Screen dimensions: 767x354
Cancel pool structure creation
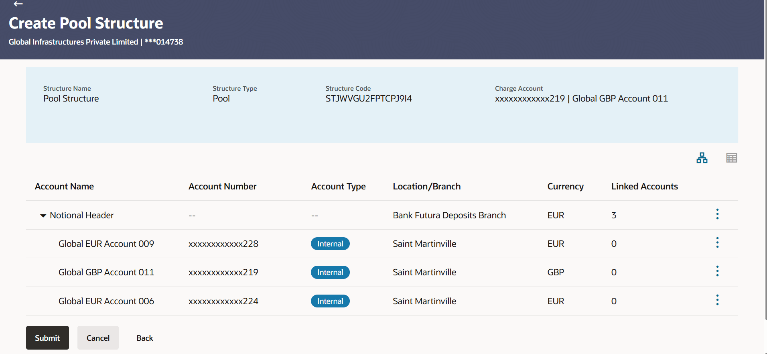tap(98, 338)
